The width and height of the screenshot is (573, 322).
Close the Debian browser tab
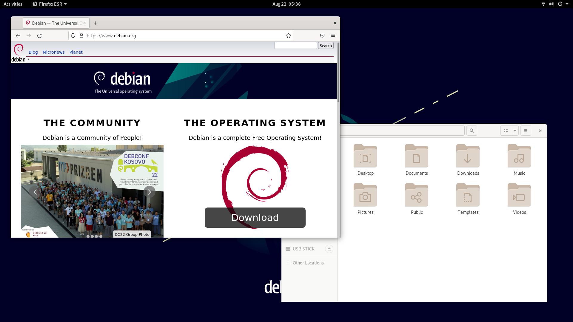(x=84, y=23)
